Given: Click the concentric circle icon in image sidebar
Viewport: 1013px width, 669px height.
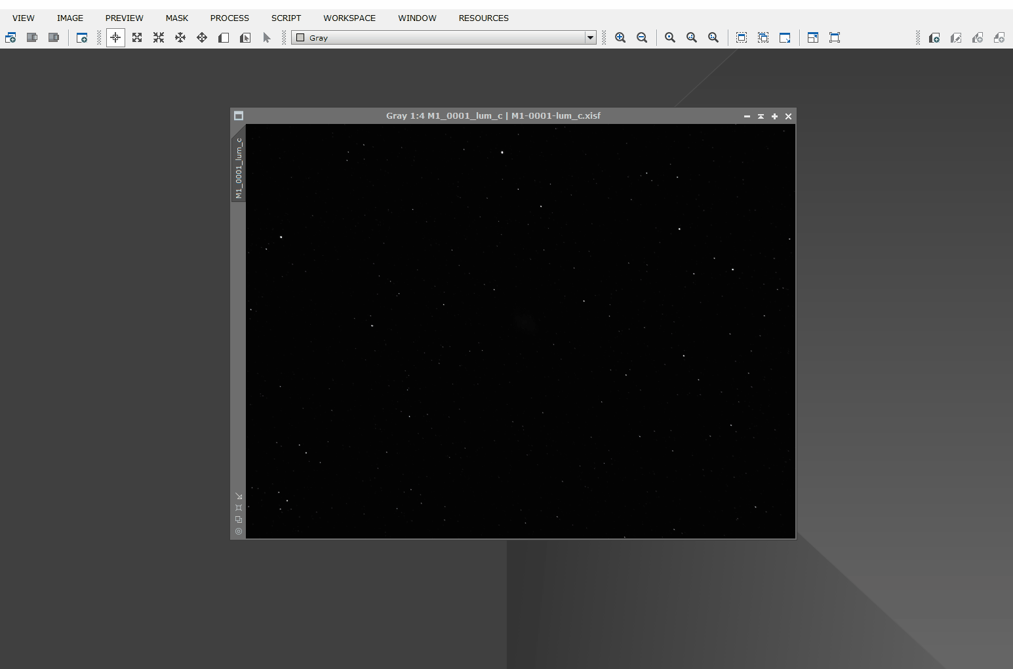Looking at the screenshot, I should 239,531.
